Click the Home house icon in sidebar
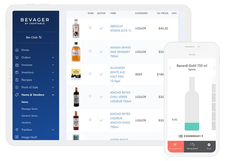Viewport: 225px width, 161px height. point(17,50)
